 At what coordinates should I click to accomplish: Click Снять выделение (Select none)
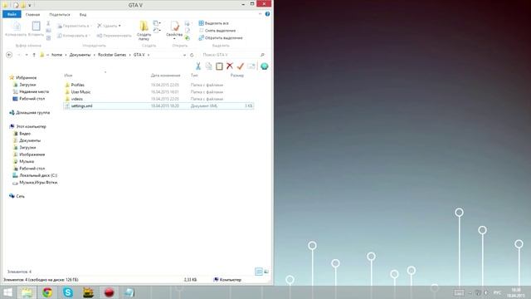pyautogui.click(x=217, y=31)
